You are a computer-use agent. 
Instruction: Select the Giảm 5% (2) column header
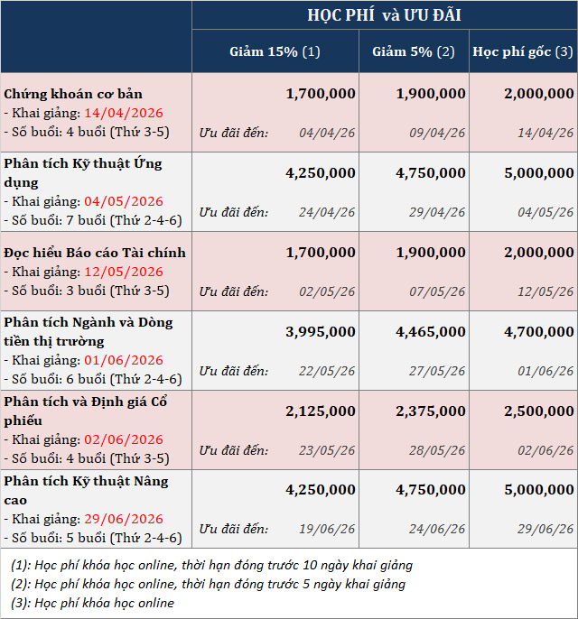pos(414,51)
